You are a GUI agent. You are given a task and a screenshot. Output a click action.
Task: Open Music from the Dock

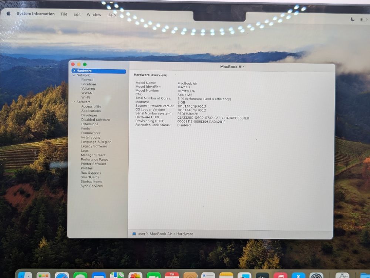pos(280,275)
